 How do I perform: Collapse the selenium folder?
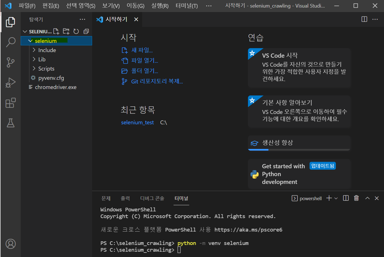click(57, 41)
